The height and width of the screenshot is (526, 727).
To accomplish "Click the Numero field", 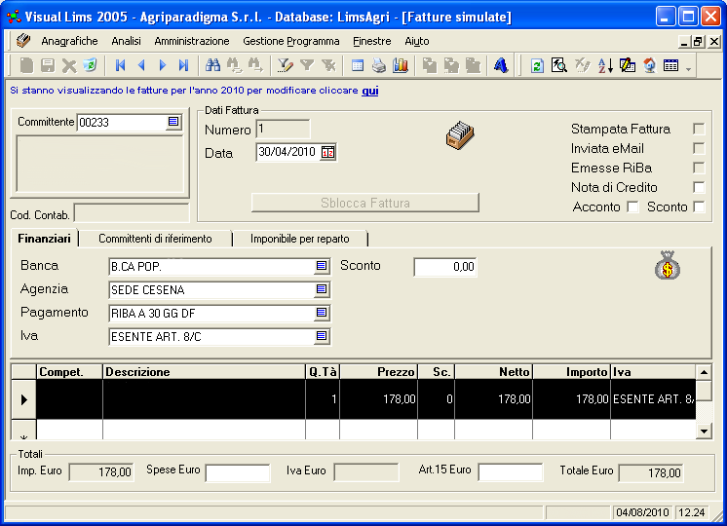I will (x=283, y=129).
